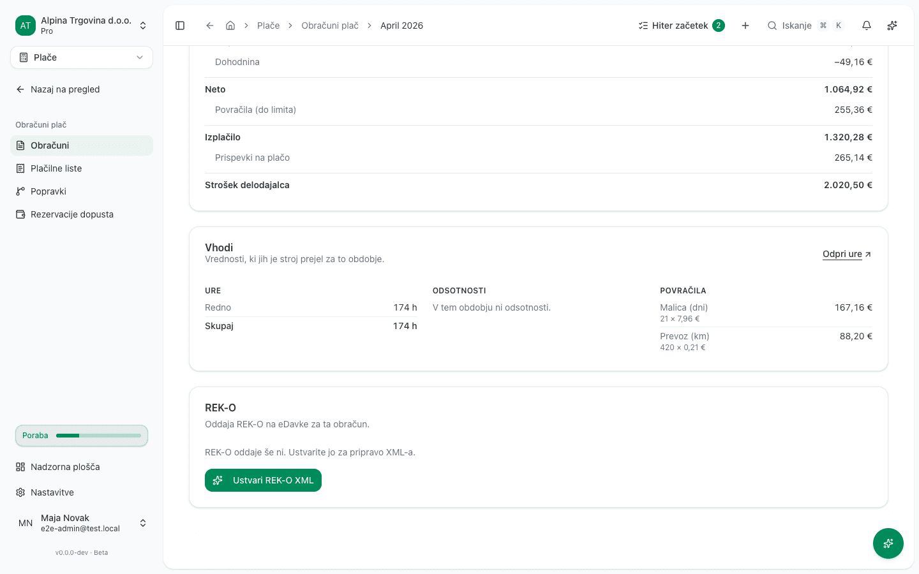The width and height of the screenshot is (919, 574).
Task: Toggle the sidebar panel icon
Action: coord(180,26)
